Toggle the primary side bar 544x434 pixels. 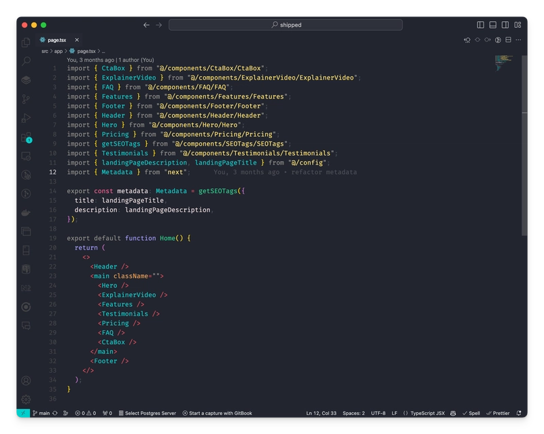click(481, 24)
